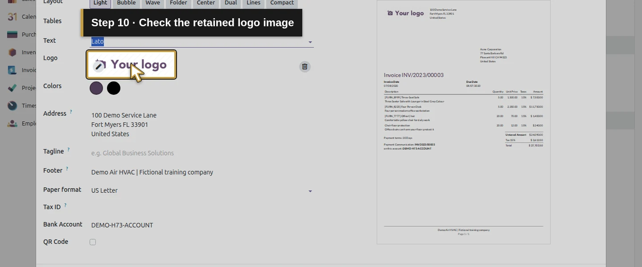Open the Invoicing app icon in the sidebar

point(12,70)
